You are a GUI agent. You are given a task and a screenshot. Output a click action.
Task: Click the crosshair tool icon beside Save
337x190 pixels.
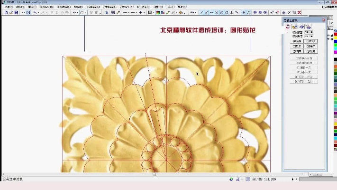(23, 12)
